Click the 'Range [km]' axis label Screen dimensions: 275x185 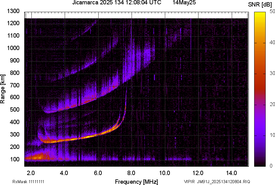pos(2,89)
